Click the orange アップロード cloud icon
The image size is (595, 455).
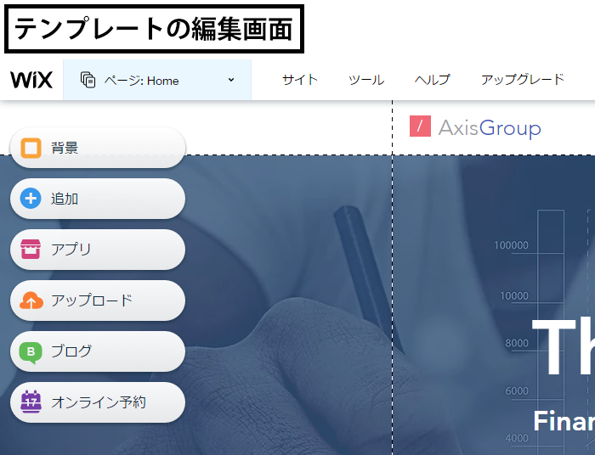[31, 301]
